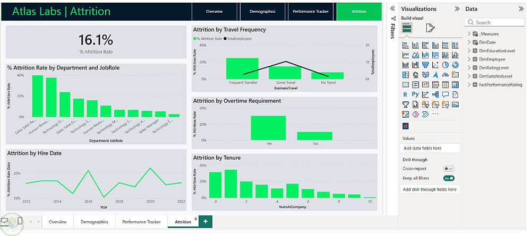
Task: Select the R script visual
Action: pos(405,94)
